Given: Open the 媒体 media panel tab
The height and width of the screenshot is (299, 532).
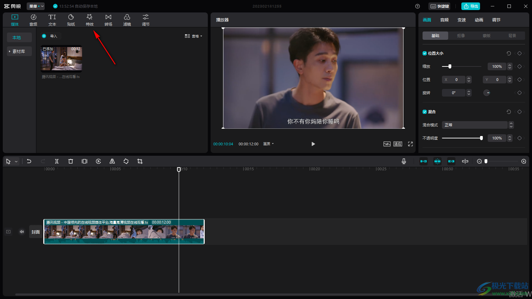Looking at the screenshot, I should (15, 20).
